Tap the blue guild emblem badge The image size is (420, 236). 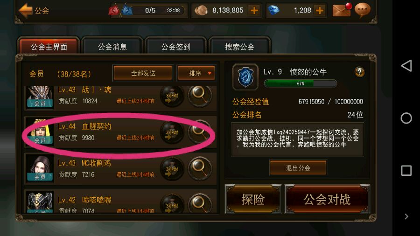click(x=245, y=77)
